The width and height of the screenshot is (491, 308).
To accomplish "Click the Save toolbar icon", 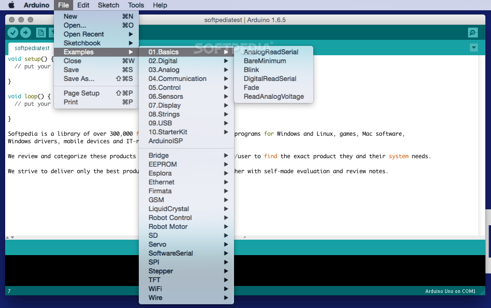I will pos(63,32).
